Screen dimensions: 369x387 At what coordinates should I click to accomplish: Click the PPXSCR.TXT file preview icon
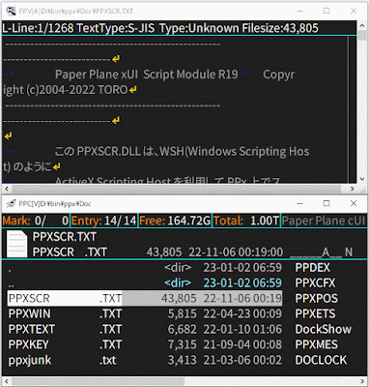(16, 244)
